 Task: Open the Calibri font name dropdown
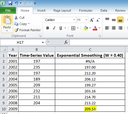74,20
